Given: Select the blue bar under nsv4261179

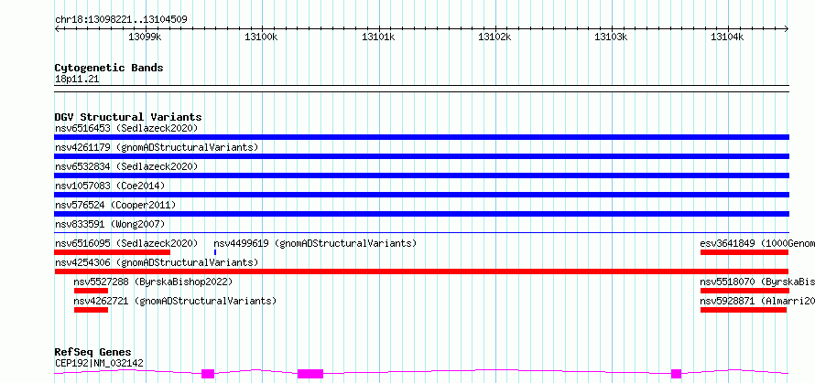Looking at the screenshot, I should 421,156.
